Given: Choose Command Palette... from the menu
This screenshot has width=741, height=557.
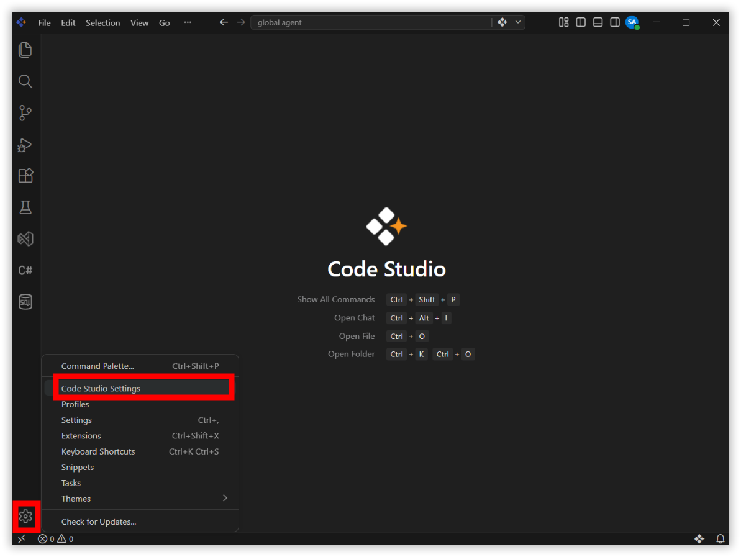Looking at the screenshot, I should click(x=141, y=366).
